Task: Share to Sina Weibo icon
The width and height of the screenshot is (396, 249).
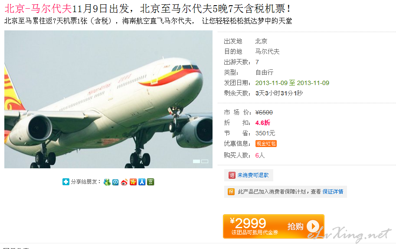Action: click(x=124, y=182)
